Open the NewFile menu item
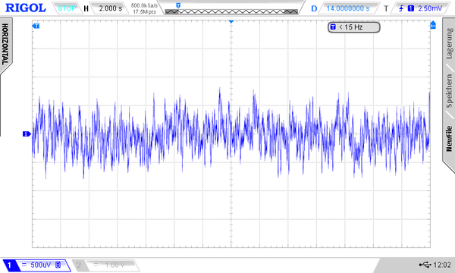The image size is (455, 273). (x=449, y=138)
